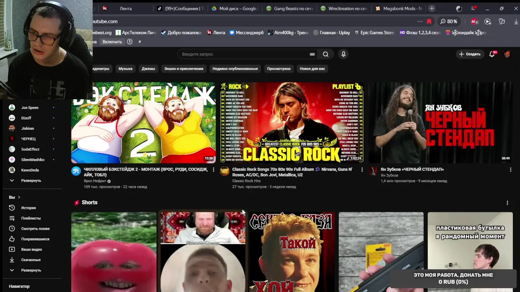Click the browser extensions icon beside downloads
Screen dimensions: 520x292
pyautogui.click(x=502, y=21)
